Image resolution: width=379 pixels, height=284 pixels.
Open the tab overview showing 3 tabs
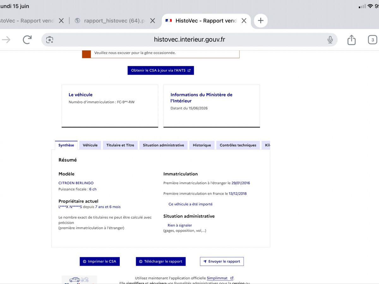point(373,40)
